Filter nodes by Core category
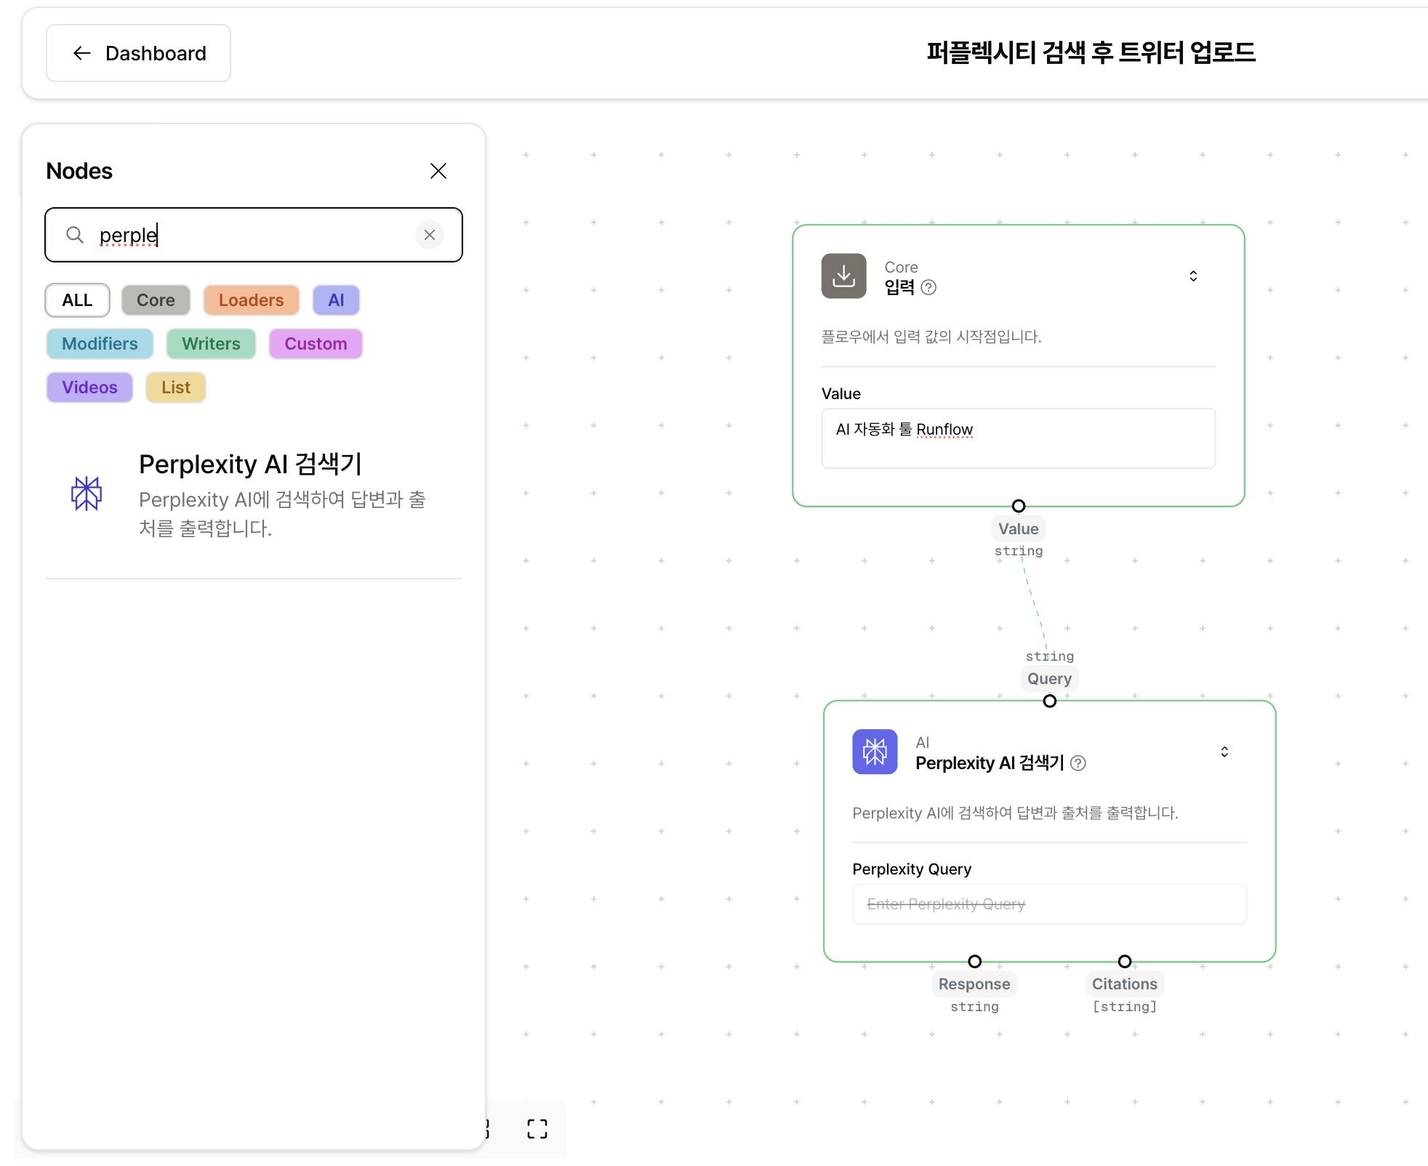Viewport: 1428px width, 1166px height. pyautogui.click(x=156, y=300)
